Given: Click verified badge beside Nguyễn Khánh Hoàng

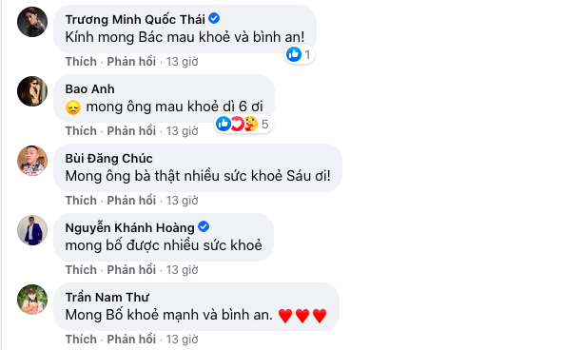Looking at the screenshot, I should click(204, 227).
